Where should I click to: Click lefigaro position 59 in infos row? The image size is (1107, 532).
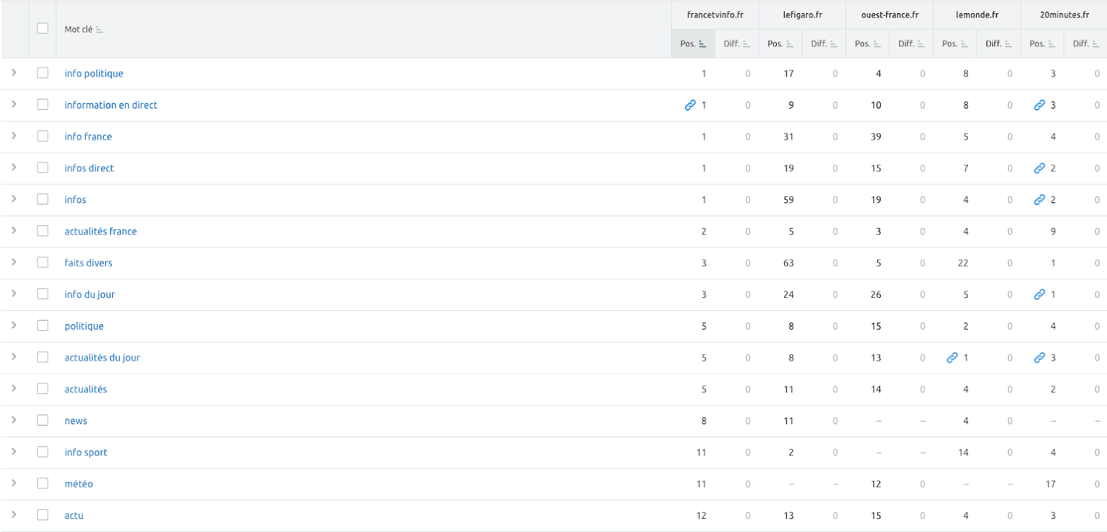[789, 200]
